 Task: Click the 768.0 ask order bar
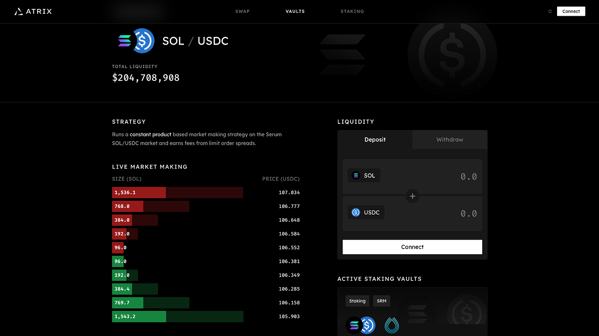[x=151, y=206]
